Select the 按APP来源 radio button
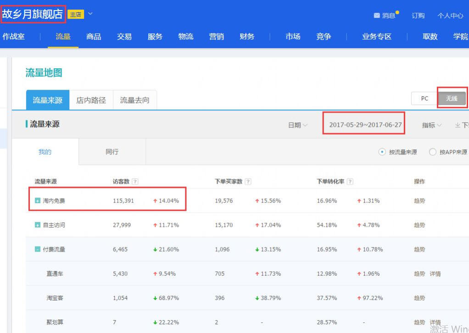Screen dimensions: 469x333 coord(432,152)
